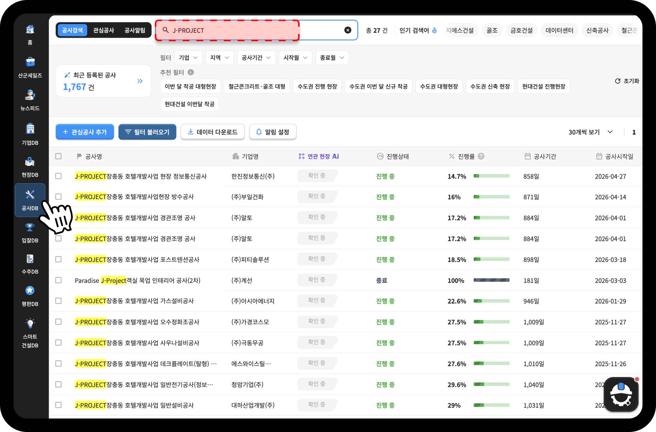Viewport: 656px width, 432px height.
Task: Clear the search field with X icon
Action: [x=348, y=30]
